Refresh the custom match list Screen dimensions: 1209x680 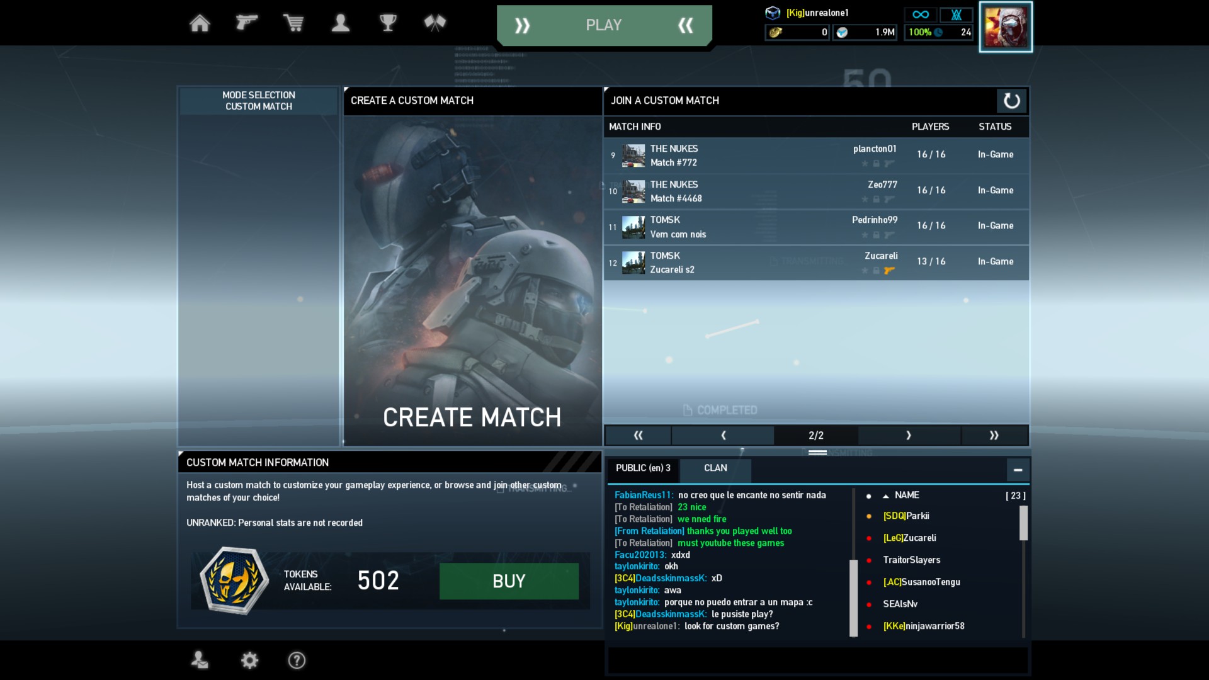[1011, 101]
